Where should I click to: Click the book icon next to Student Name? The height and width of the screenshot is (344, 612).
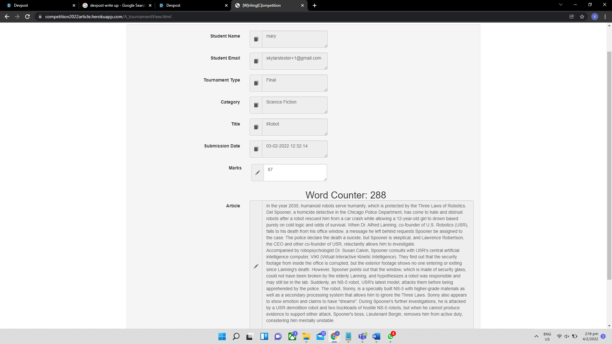[256, 39]
